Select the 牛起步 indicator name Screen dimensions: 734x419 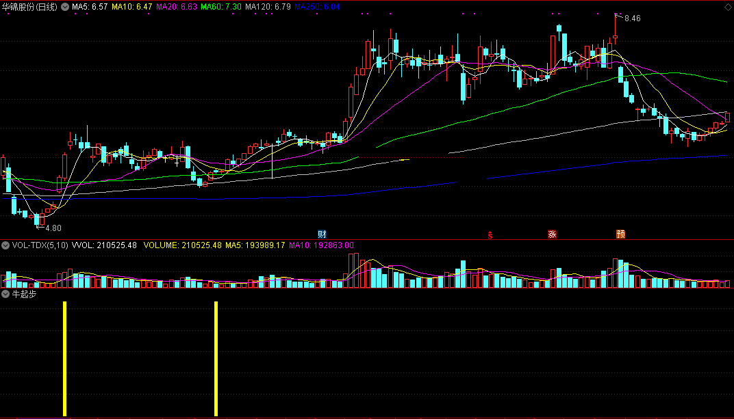click(x=24, y=294)
